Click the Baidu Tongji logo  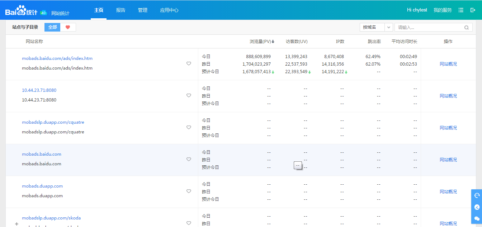pyautogui.click(x=22, y=12)
